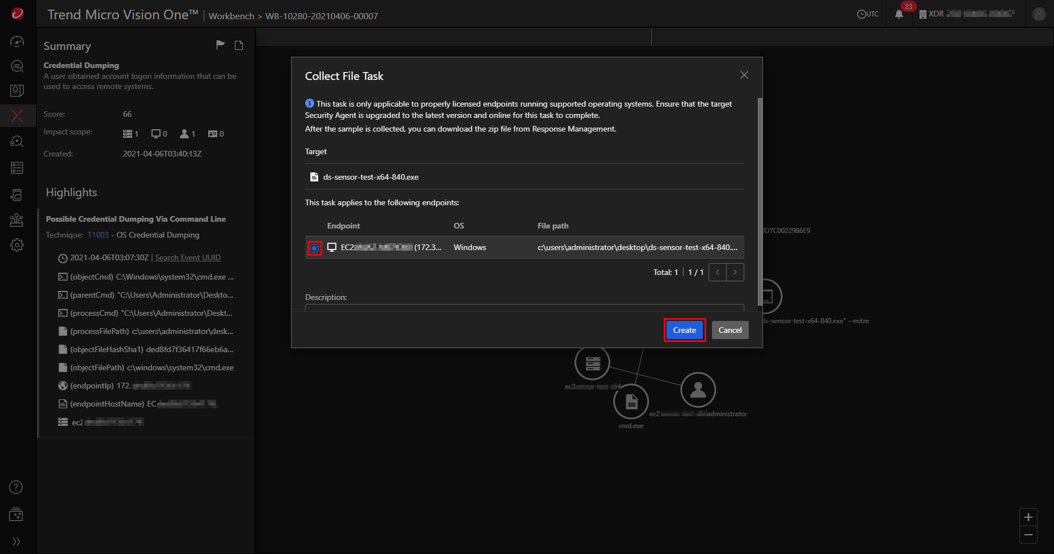Close the Collect File Task dialog
Viewport: 1054px width, 554px height.
tap(744, 75)
